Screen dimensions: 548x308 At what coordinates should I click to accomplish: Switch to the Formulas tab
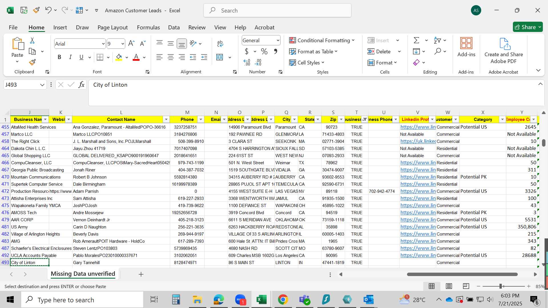point(148,27)
